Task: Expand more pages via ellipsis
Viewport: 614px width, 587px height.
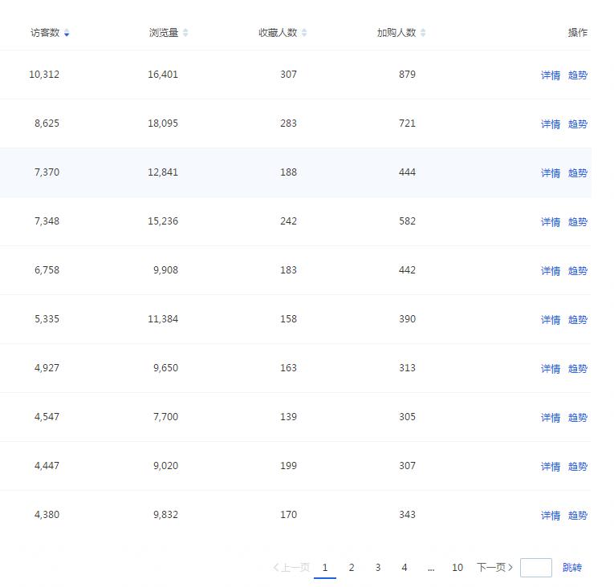Action: pyautogui.click(x=431, y=568)
